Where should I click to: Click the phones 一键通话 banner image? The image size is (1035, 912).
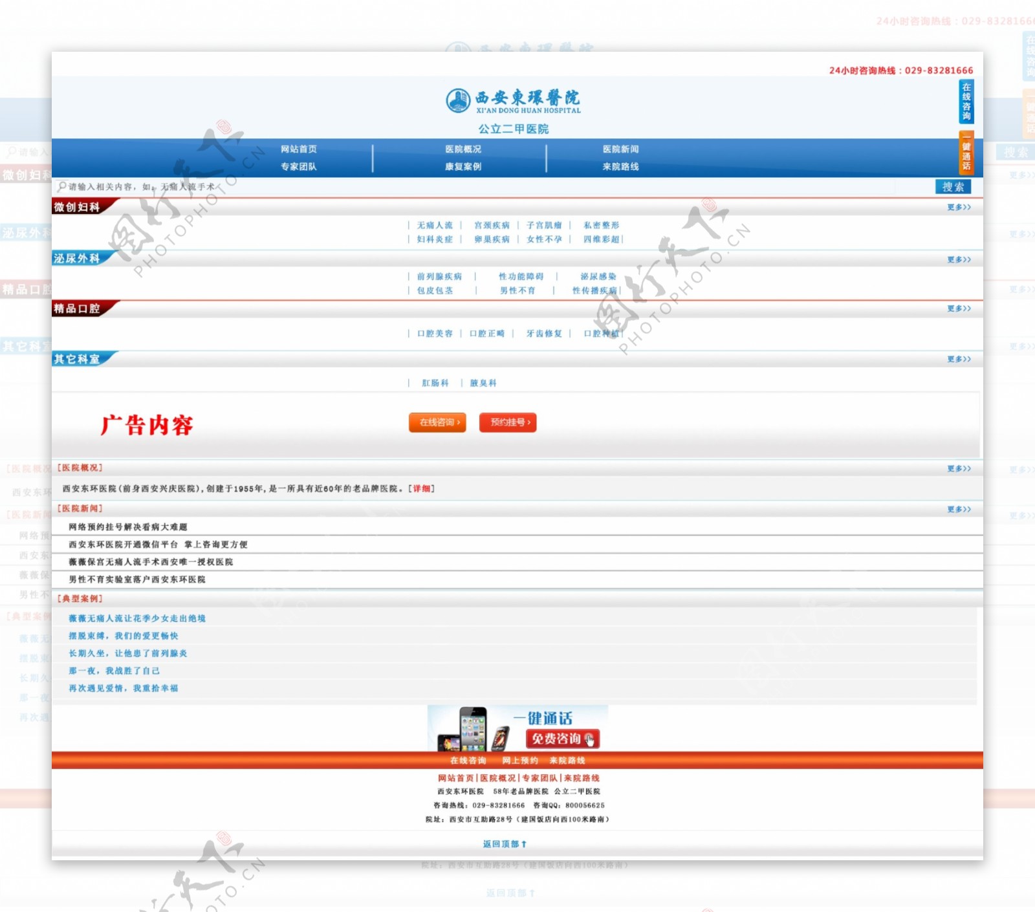click(517, 728)
